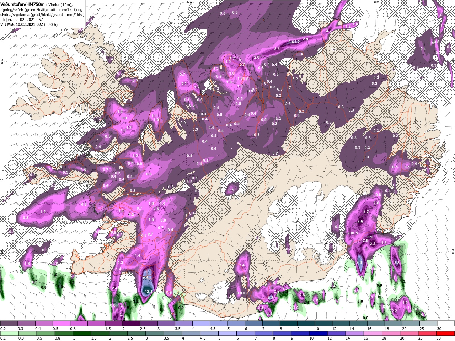Click the 20W longitude label
Viewport: 455px width, 341px height.
(189, 2)
